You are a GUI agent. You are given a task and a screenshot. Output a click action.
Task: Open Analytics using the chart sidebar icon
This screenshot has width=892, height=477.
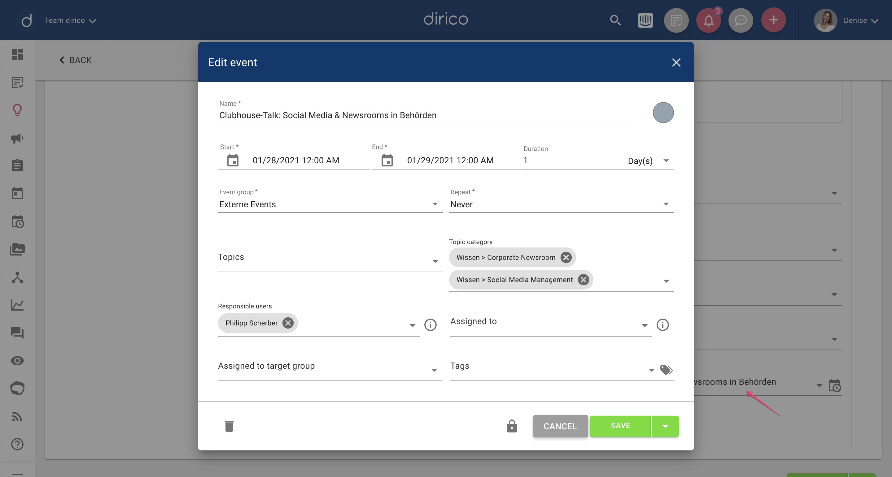[x=17, y=305]
